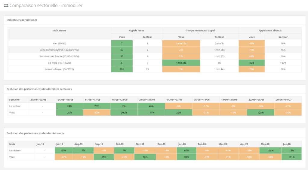Click the 'Temps moyen par appel' header

click(200, 30)
